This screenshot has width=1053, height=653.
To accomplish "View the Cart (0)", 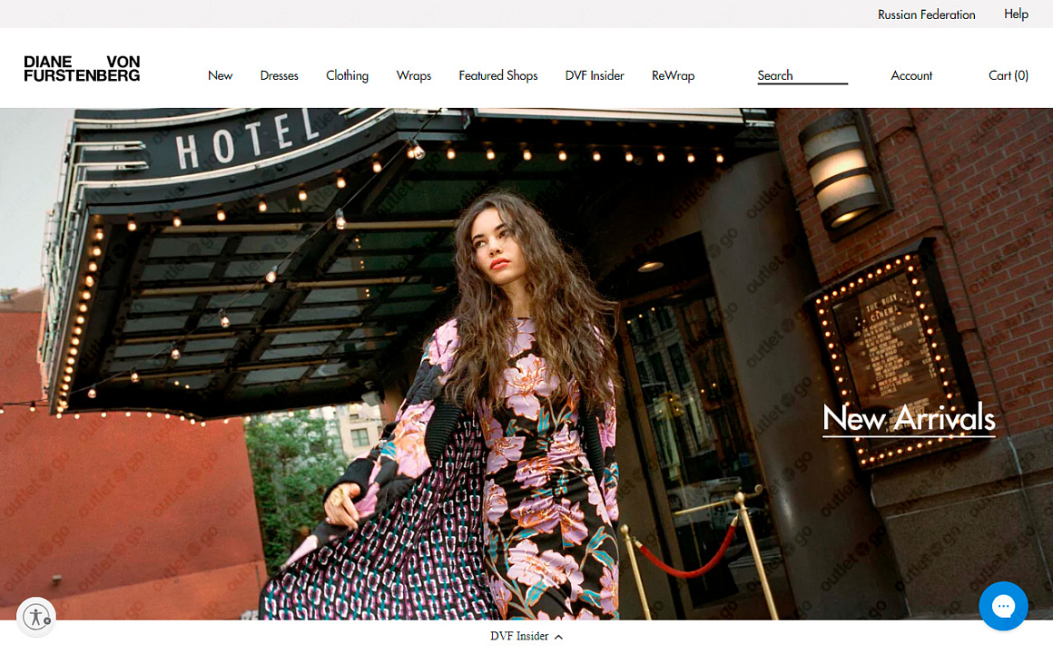I will 1008,75.
